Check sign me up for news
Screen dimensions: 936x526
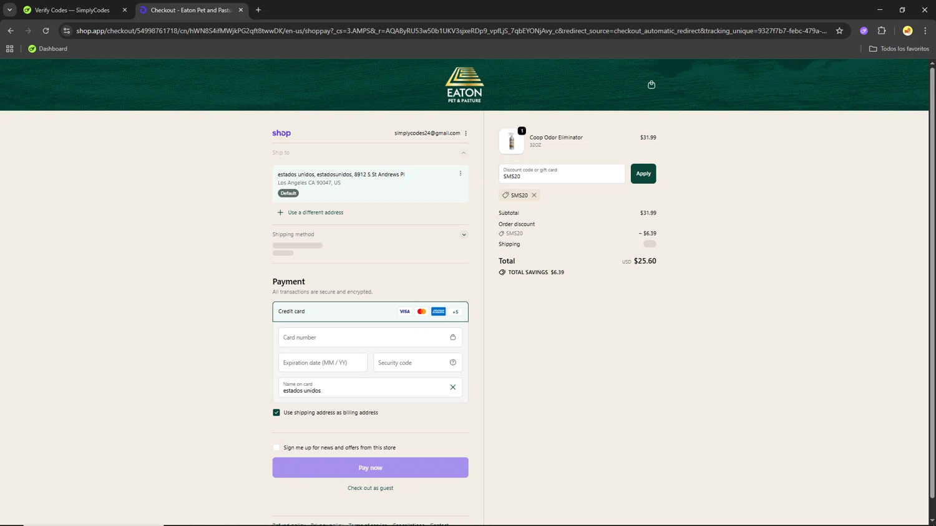[x=276, y=447]
